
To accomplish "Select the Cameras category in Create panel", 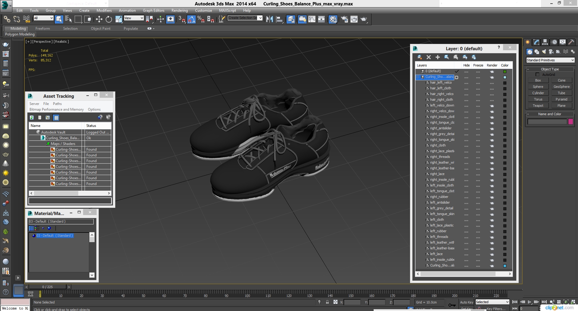I will pos(551,52).
